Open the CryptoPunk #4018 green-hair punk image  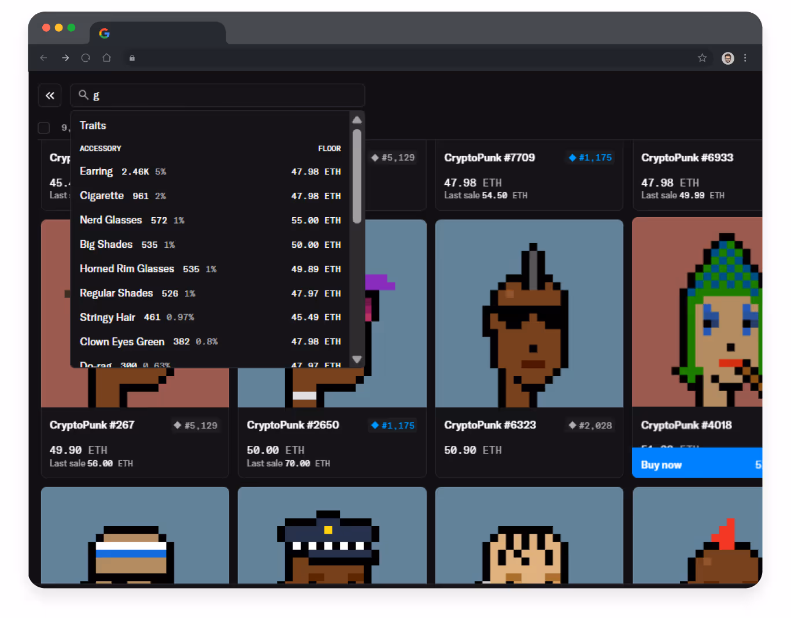click(697, 312)
